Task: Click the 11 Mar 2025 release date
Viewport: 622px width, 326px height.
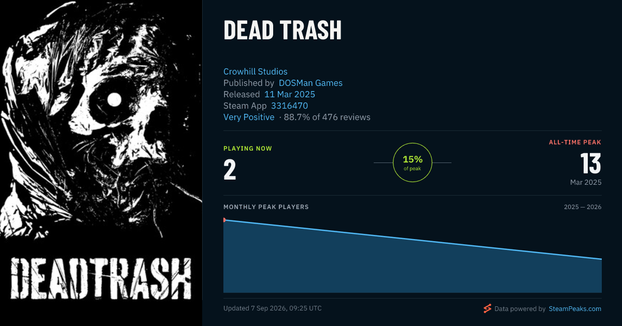Action: pyautogui.click(x=290, y=94)
